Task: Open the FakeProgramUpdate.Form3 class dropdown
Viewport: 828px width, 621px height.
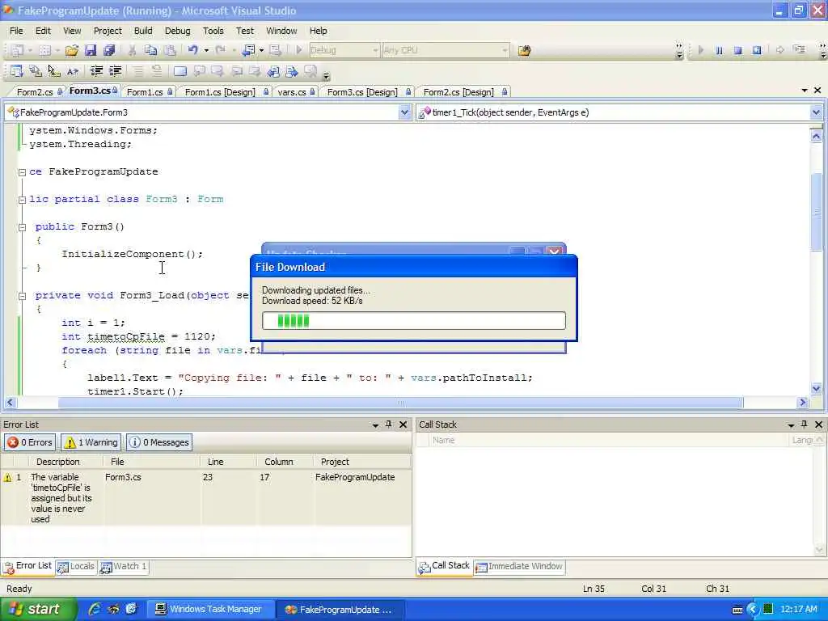Action: [x=404, y=112]
